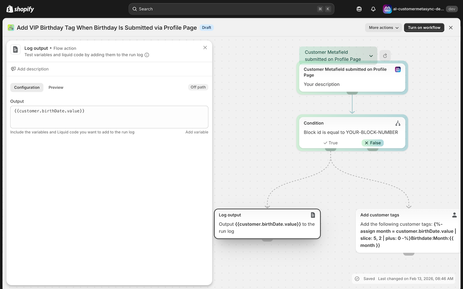
Task: Toggle the Off path indicator in the panel
Action: click(198, 87)
